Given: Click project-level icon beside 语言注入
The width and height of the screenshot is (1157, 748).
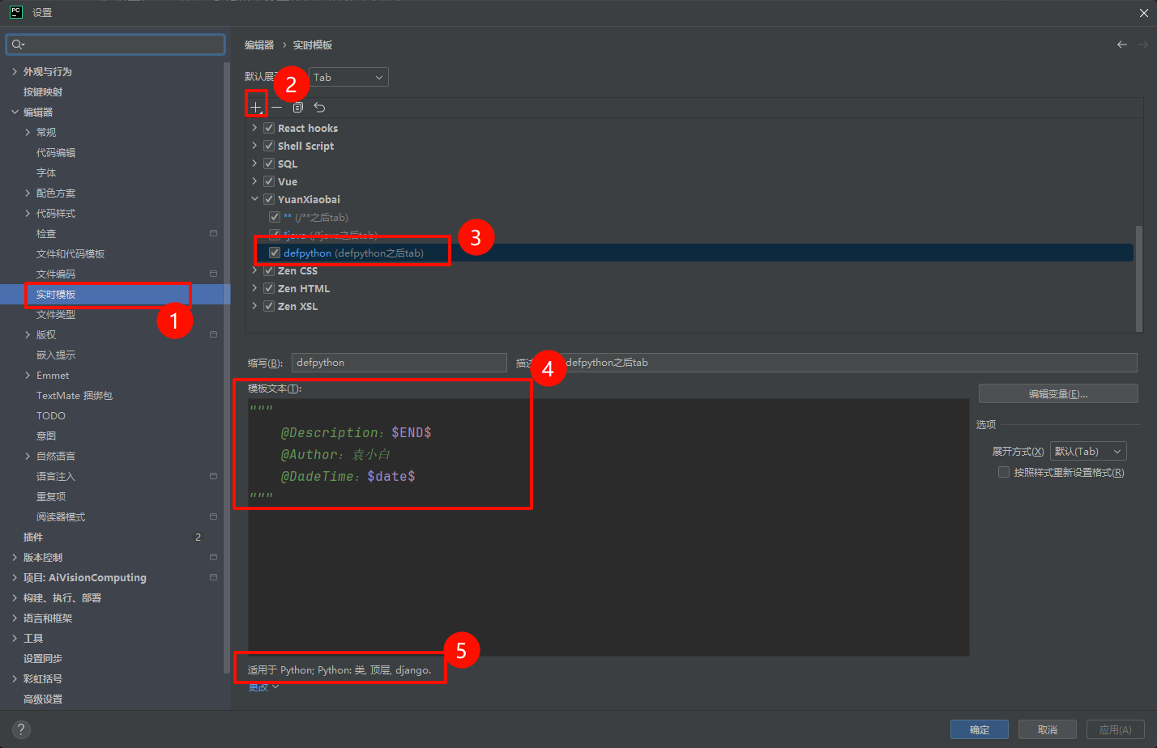Looking at the screenshot, I should tap(213, 476).
